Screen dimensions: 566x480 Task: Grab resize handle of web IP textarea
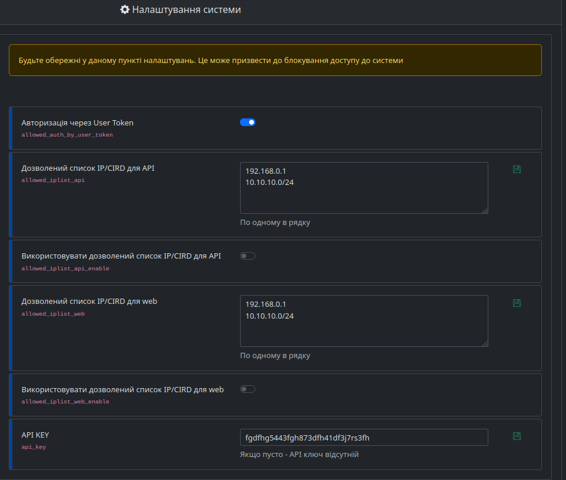tap(485, 343)
